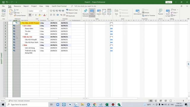Toggle Italic formatting
Viewport: 190px width, 107px height.
[33, 15]
